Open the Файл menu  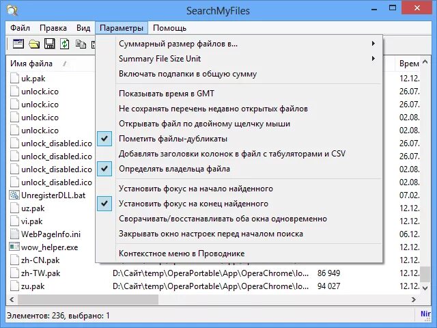click(x=20, y=28)
